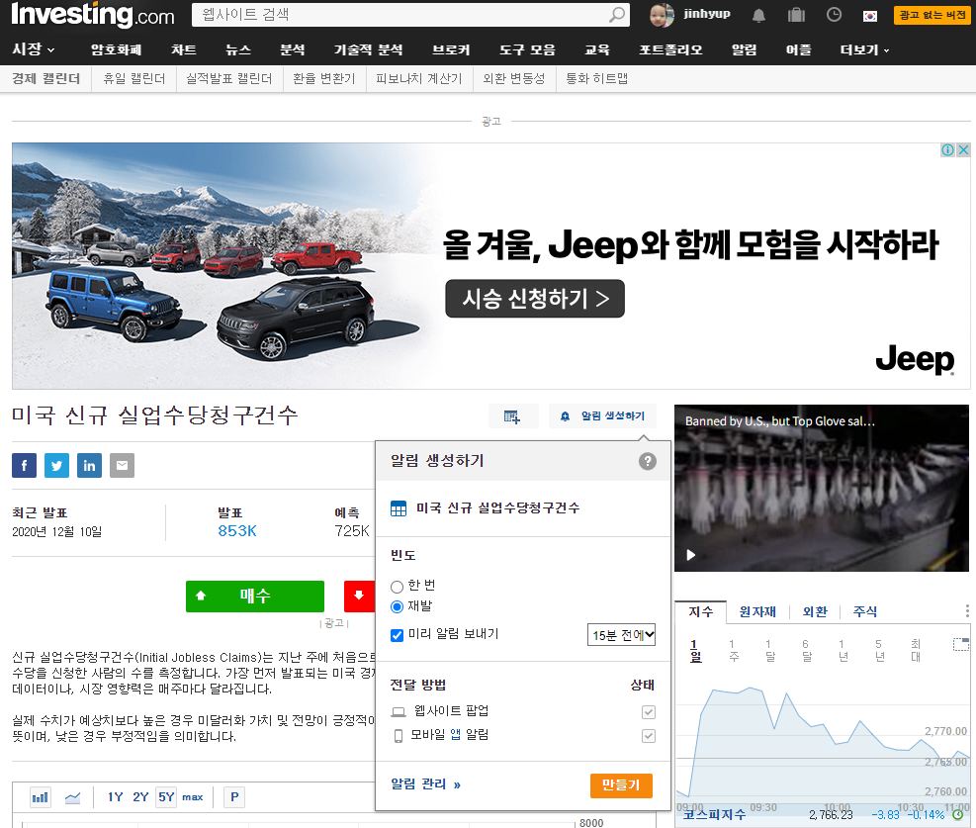Click the P chart button

(234, 797)
